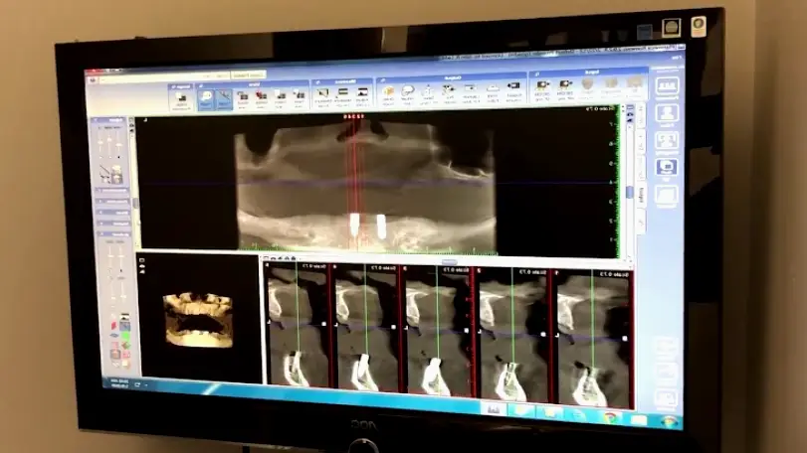
Task: Expand the second collapsed section header in left panel
Action: pos(112,201)
